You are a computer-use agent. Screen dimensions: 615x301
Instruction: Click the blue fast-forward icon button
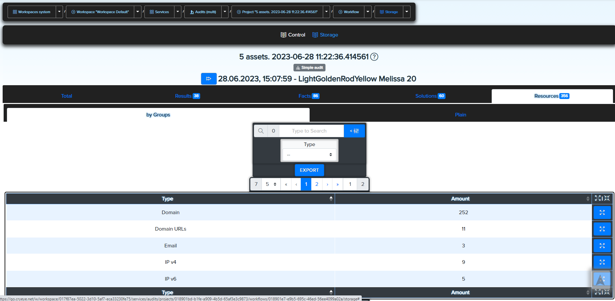(x=209, y=79)
